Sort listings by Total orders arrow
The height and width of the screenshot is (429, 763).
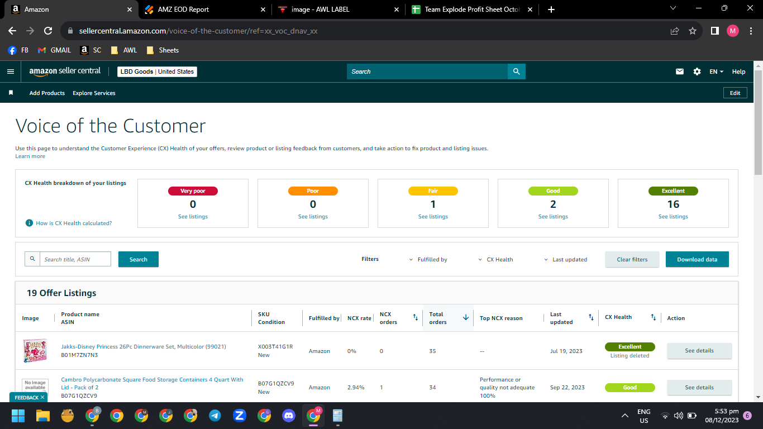[466, 317]
